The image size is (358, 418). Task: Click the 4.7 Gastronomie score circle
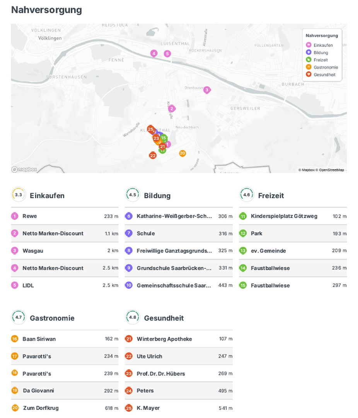[19, 317]
